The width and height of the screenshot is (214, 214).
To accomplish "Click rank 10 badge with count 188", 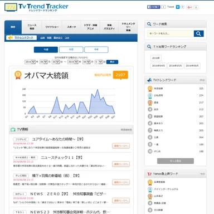I will (150, 151).
